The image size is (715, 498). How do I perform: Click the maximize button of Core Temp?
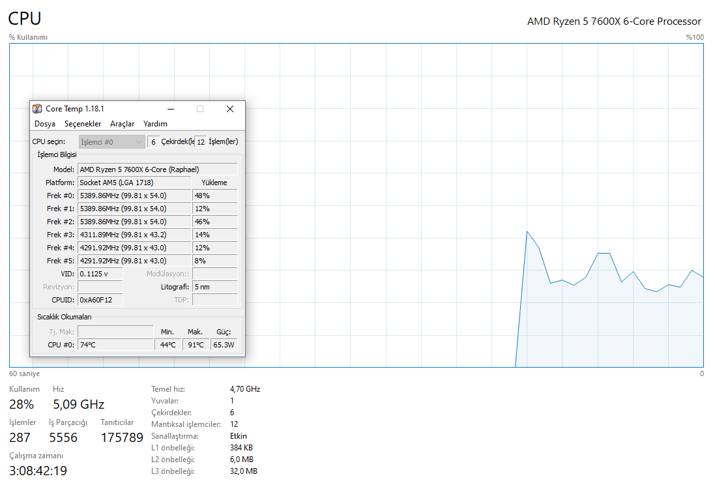[199, 109]
